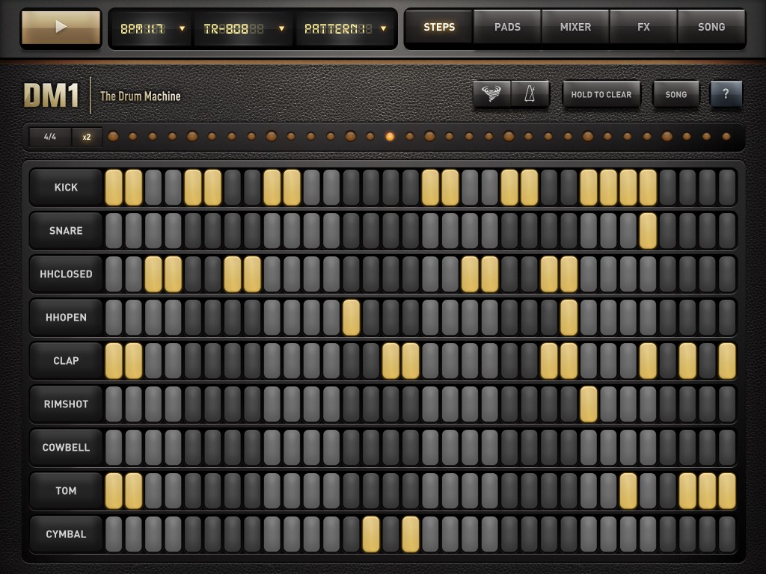Image resolution: width=766 pixels, height=574 pixels.
Task: Go to the FX tab
Action: tap(643, 27)
